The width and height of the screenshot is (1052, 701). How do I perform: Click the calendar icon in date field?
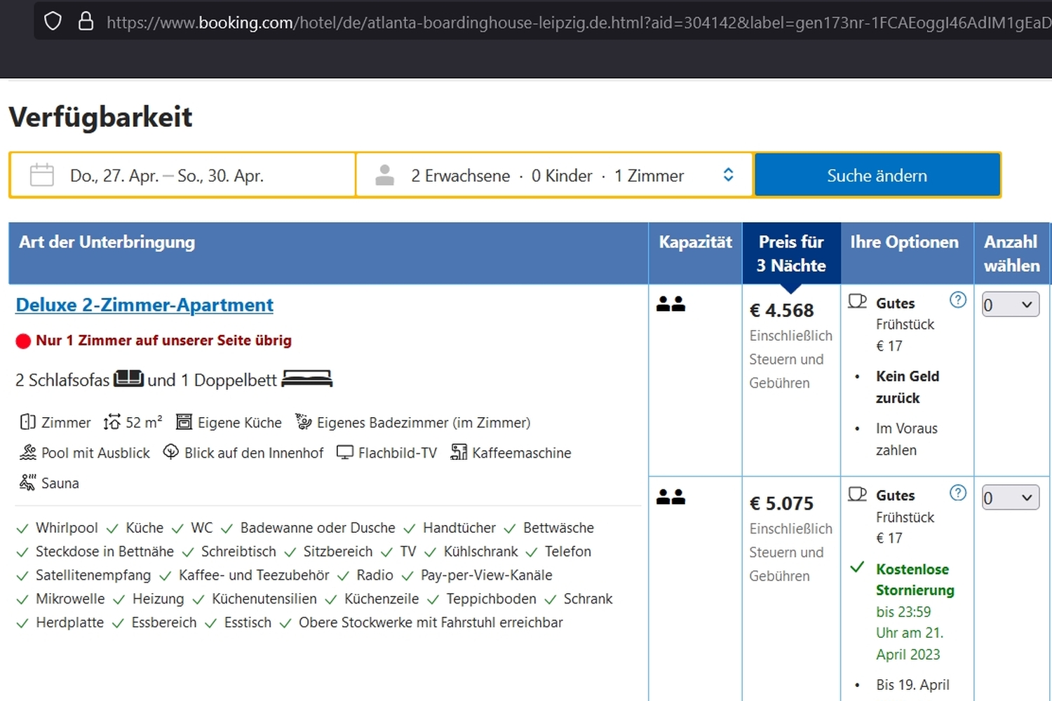tap(42, 175)
